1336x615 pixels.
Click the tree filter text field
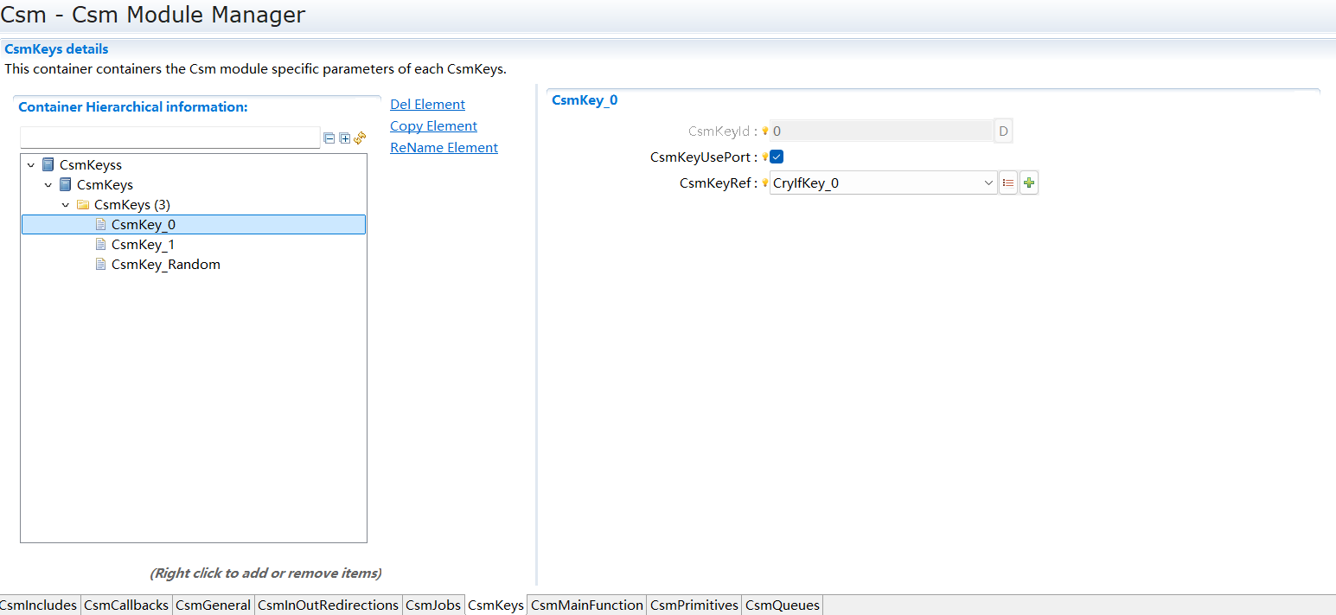click(x=169, y=138)
